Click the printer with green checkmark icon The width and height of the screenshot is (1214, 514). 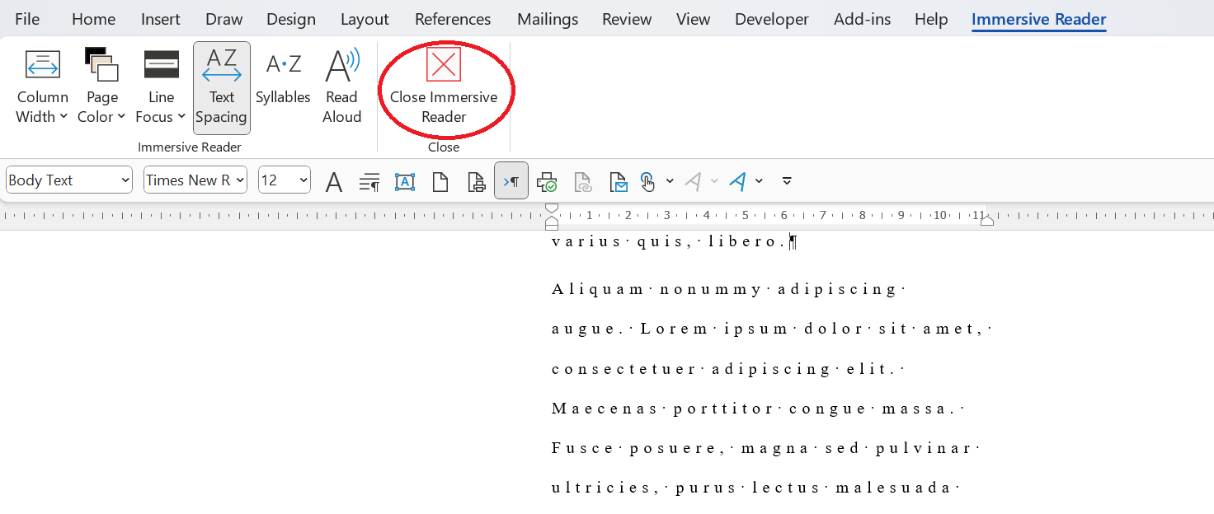tap(547, 181)
